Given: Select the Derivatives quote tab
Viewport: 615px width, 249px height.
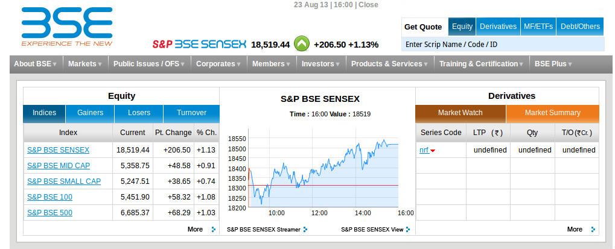Looking at the screenshot, I should tap(498, 27).
